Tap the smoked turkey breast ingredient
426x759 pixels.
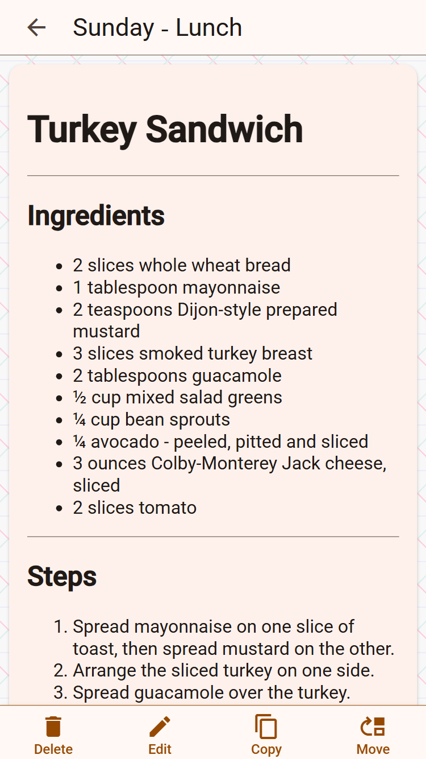(193, 353)
